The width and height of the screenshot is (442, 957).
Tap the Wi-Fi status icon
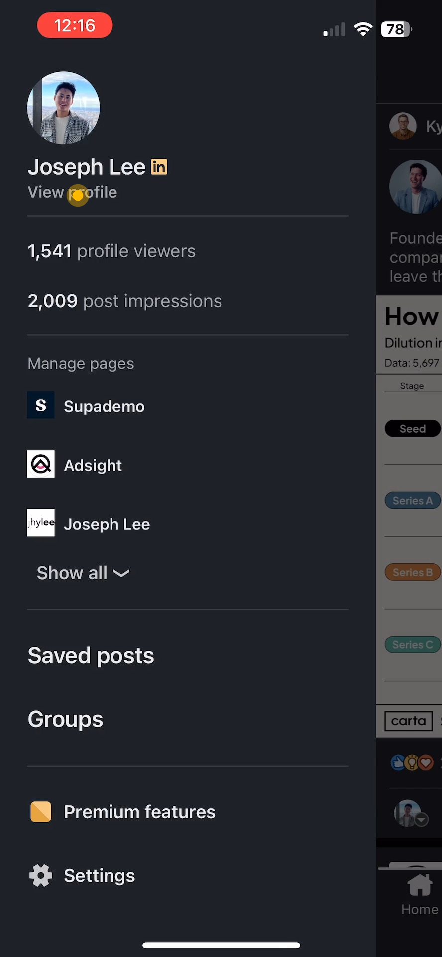[x=363, y=29]
